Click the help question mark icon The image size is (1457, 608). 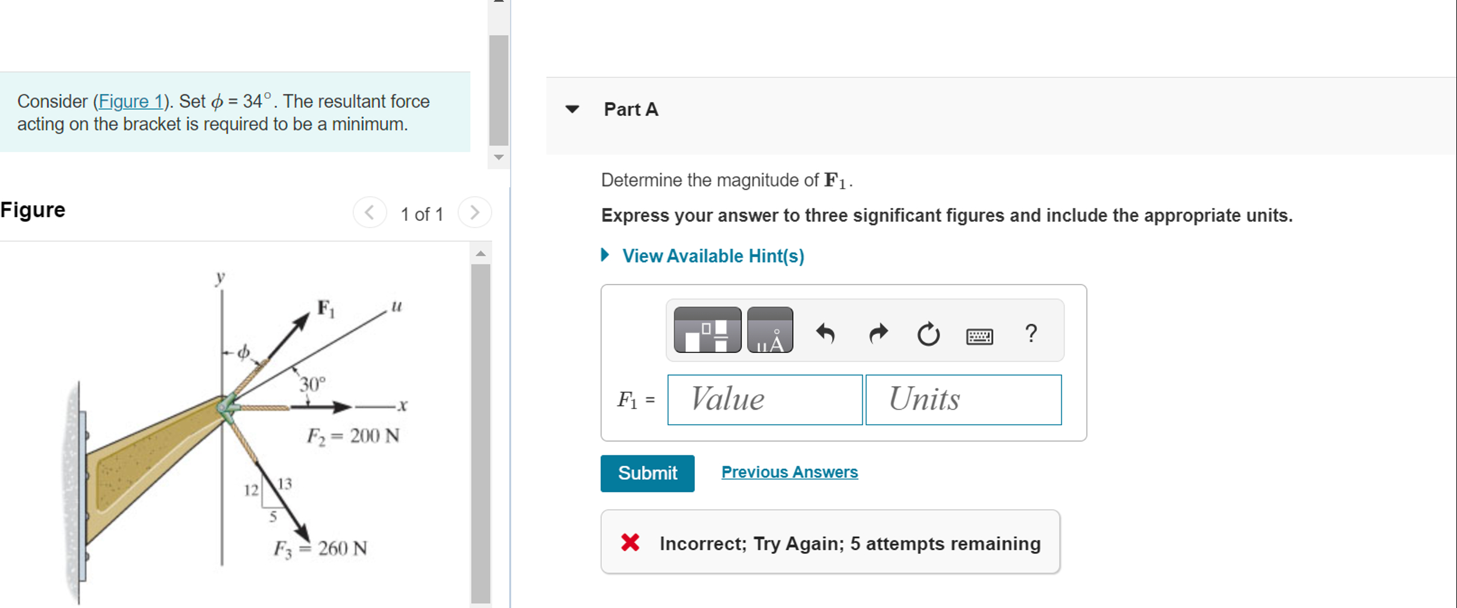click(1031, 335)
